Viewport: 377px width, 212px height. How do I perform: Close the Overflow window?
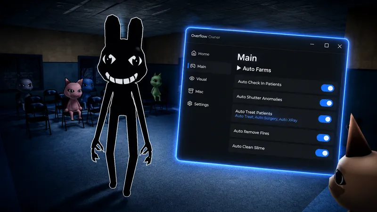click(x=339, y=46)
